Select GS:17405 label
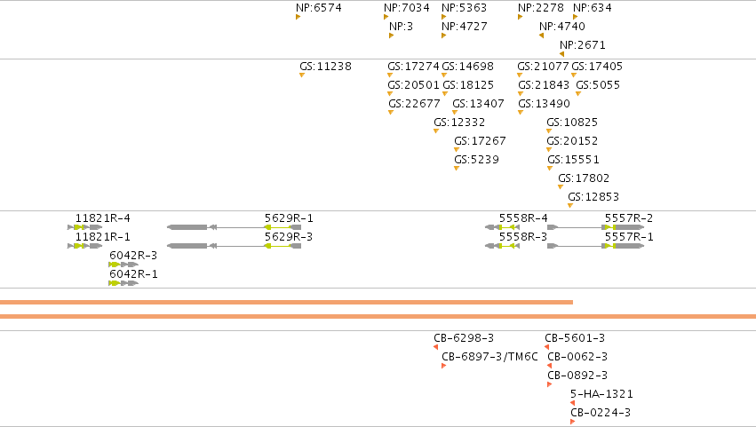 tap(597, 67)
